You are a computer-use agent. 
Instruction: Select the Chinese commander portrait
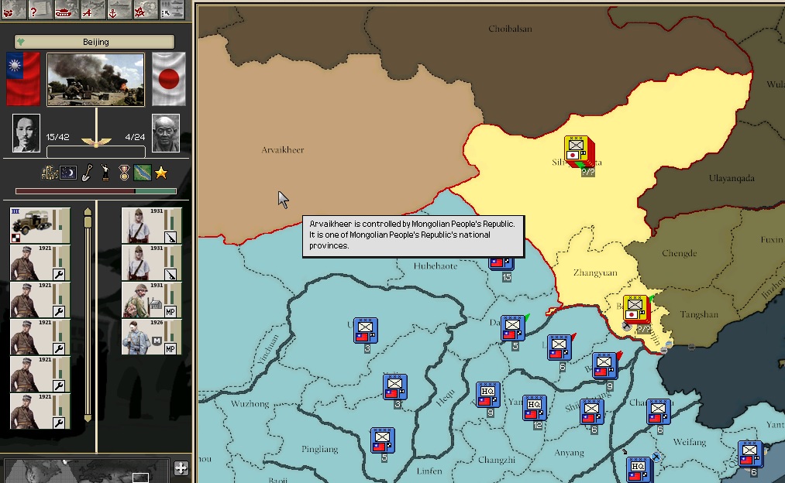pyautogui.click(x=26, y=133)
